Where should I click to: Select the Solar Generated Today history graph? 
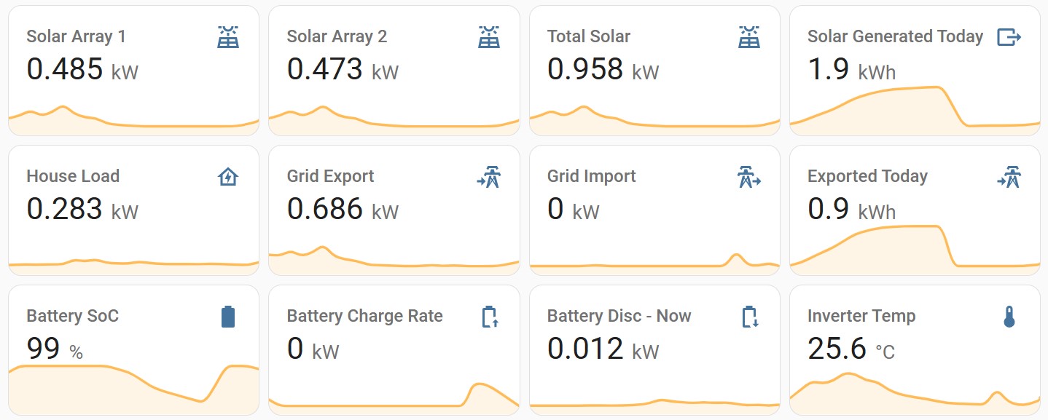915,111
